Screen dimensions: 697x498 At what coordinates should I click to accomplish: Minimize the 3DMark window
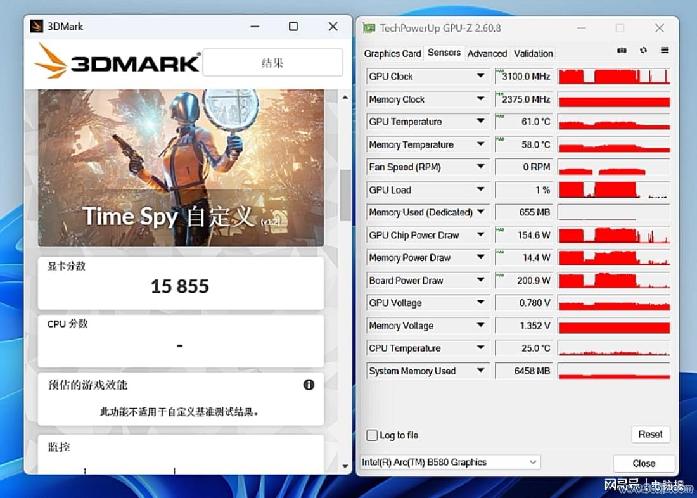pyautogui.click(x=255, y=27)
